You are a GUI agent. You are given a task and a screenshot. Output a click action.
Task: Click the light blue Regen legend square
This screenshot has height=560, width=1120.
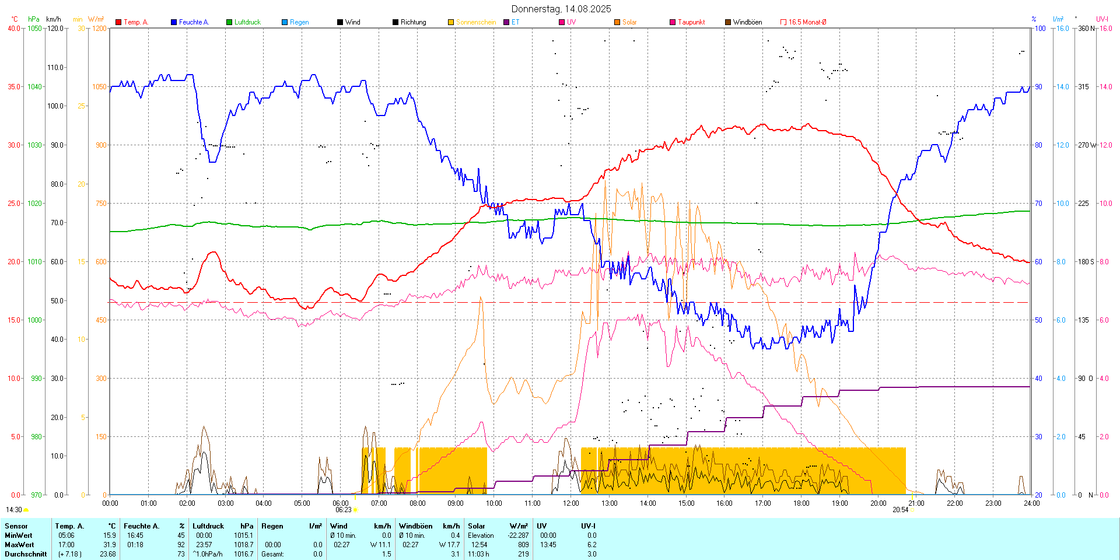coord(285,22)
